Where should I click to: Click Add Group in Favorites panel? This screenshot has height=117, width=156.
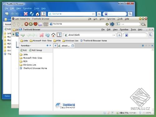click(36, 50)
